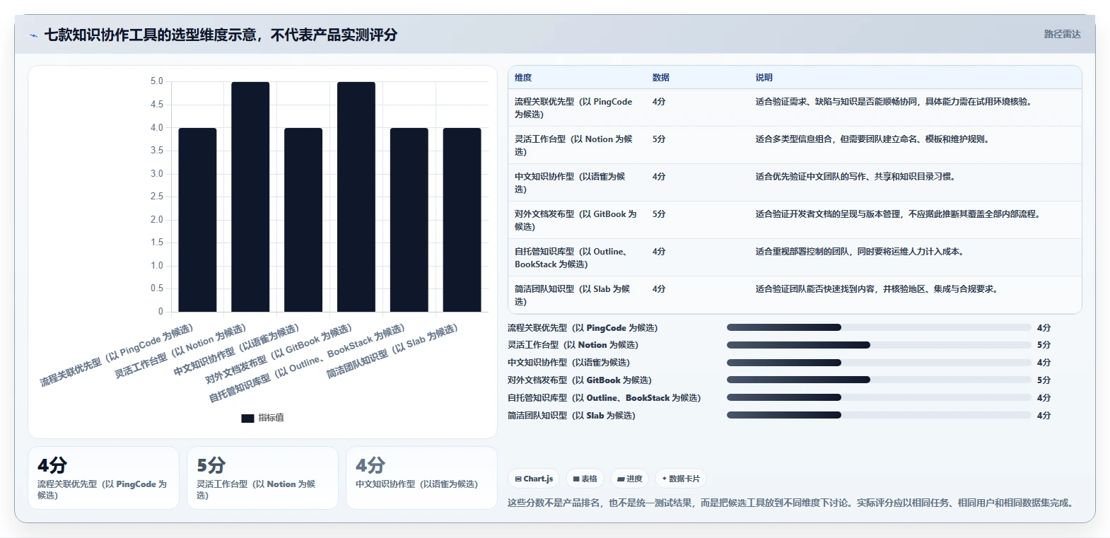
Task: Click the Chart.js chip
Action: tap(534, 479)
